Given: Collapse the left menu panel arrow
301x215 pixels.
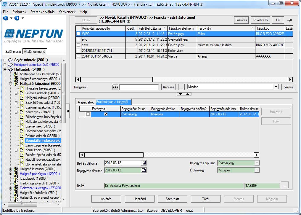Looking at the screenshot, I should [x=68, y=111].
